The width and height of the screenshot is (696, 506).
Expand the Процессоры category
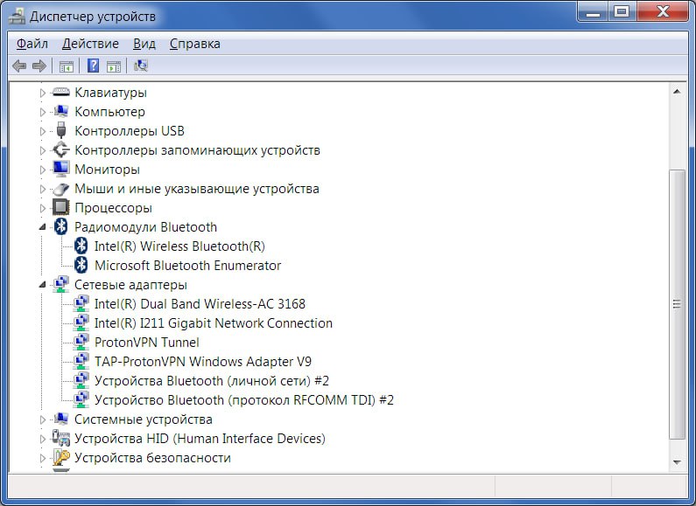pyautogui.click(x=43, y=208)
